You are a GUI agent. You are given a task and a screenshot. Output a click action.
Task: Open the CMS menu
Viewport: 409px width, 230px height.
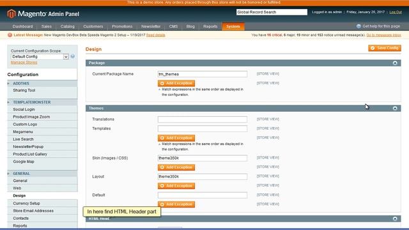point(173,26)
